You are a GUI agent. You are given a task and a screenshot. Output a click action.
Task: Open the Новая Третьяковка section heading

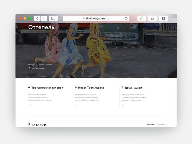pyautogui.click(x=91, y=88)
